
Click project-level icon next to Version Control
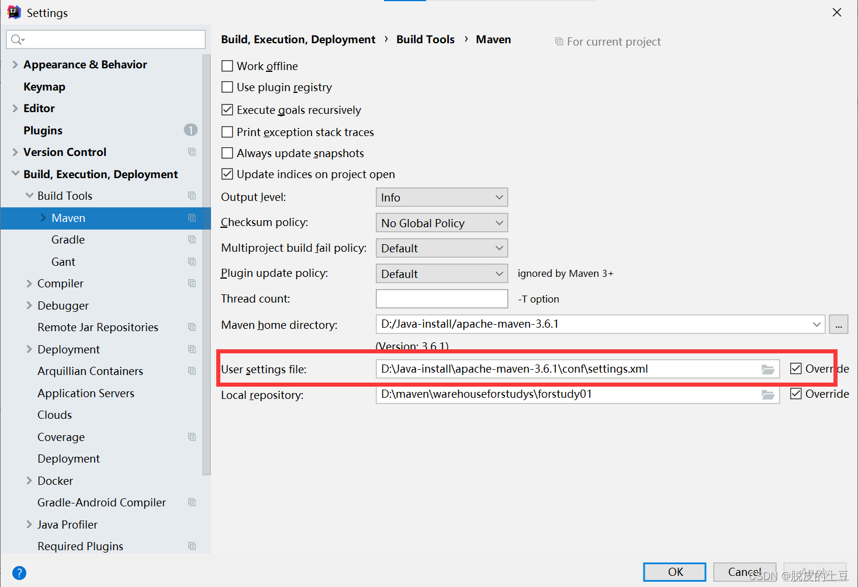click(192, 152)
